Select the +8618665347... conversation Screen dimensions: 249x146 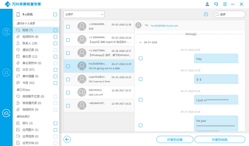99,106
